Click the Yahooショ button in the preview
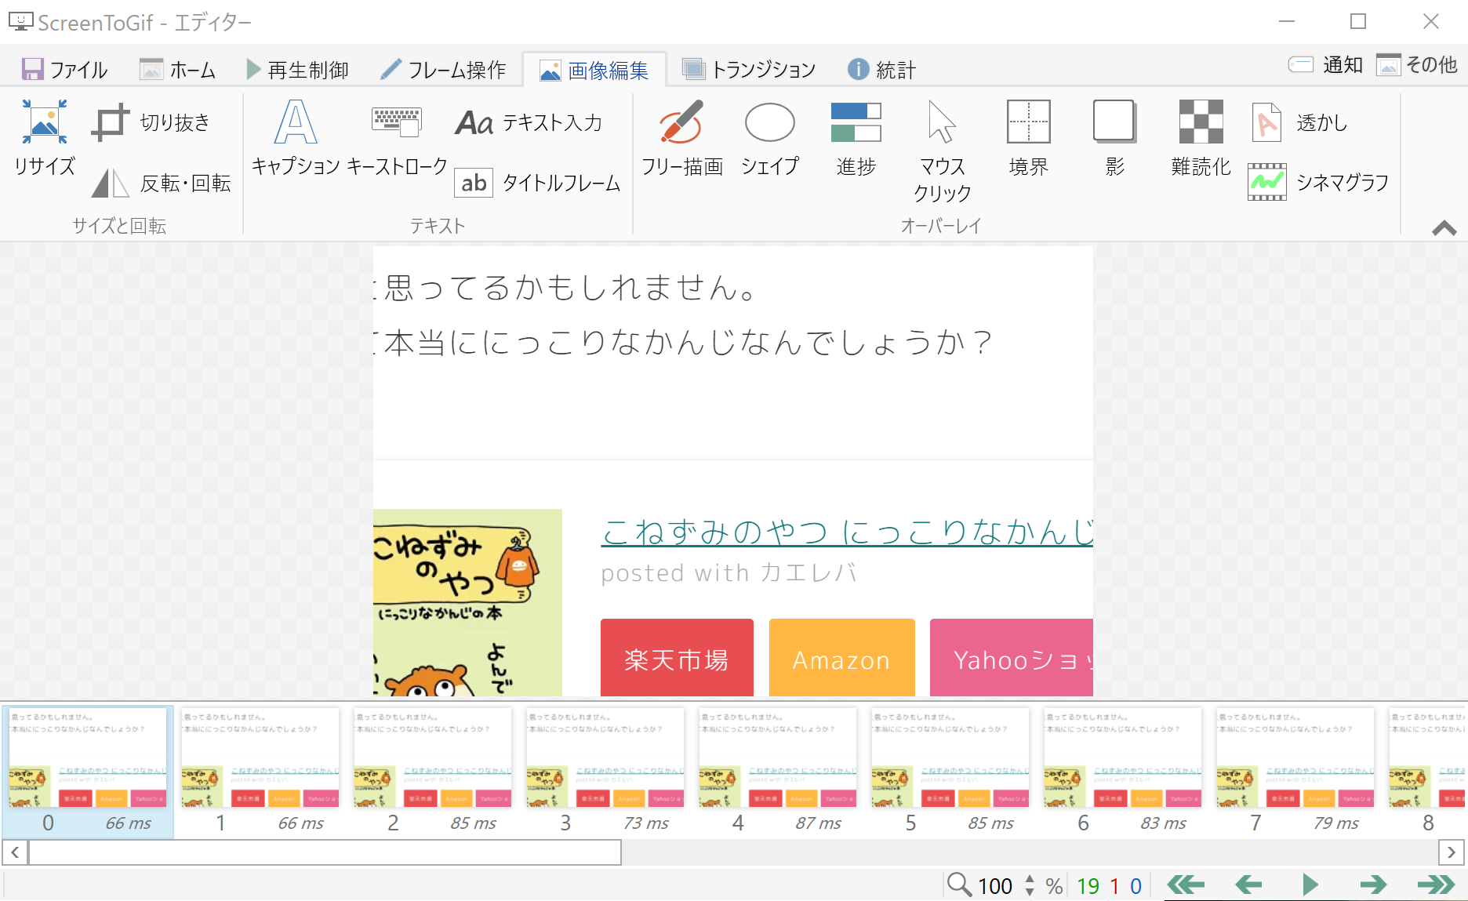1468x901 pixels. [1012, 658]
